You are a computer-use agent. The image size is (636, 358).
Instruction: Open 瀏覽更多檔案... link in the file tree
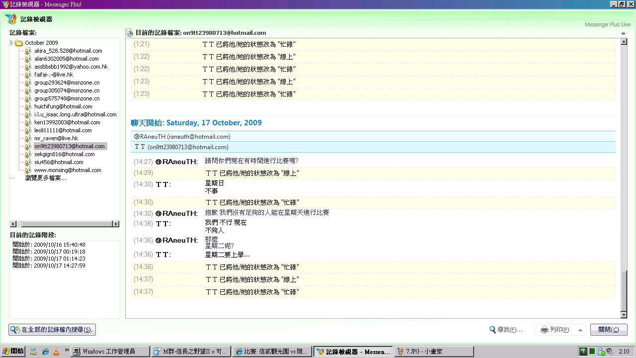[46, 178]
